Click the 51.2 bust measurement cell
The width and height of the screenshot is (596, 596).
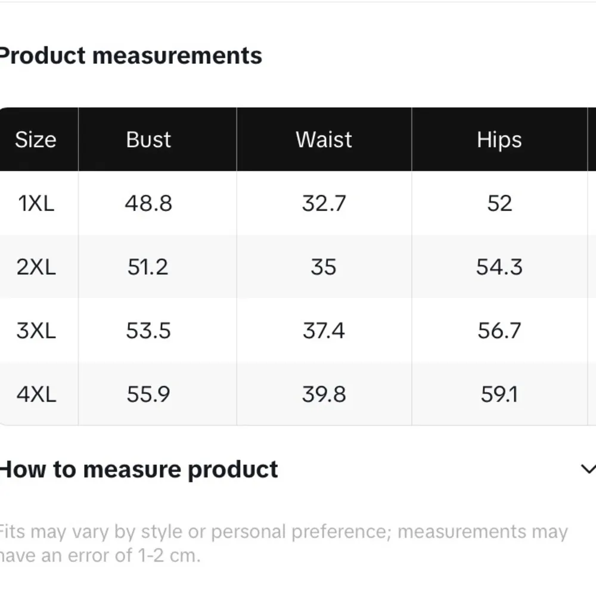pyautogui.click(x=148, y=267)
